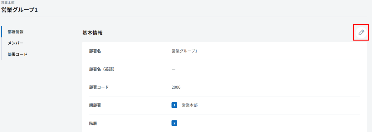Click the parent department name 営業本部 in 親部署 row

190,105
